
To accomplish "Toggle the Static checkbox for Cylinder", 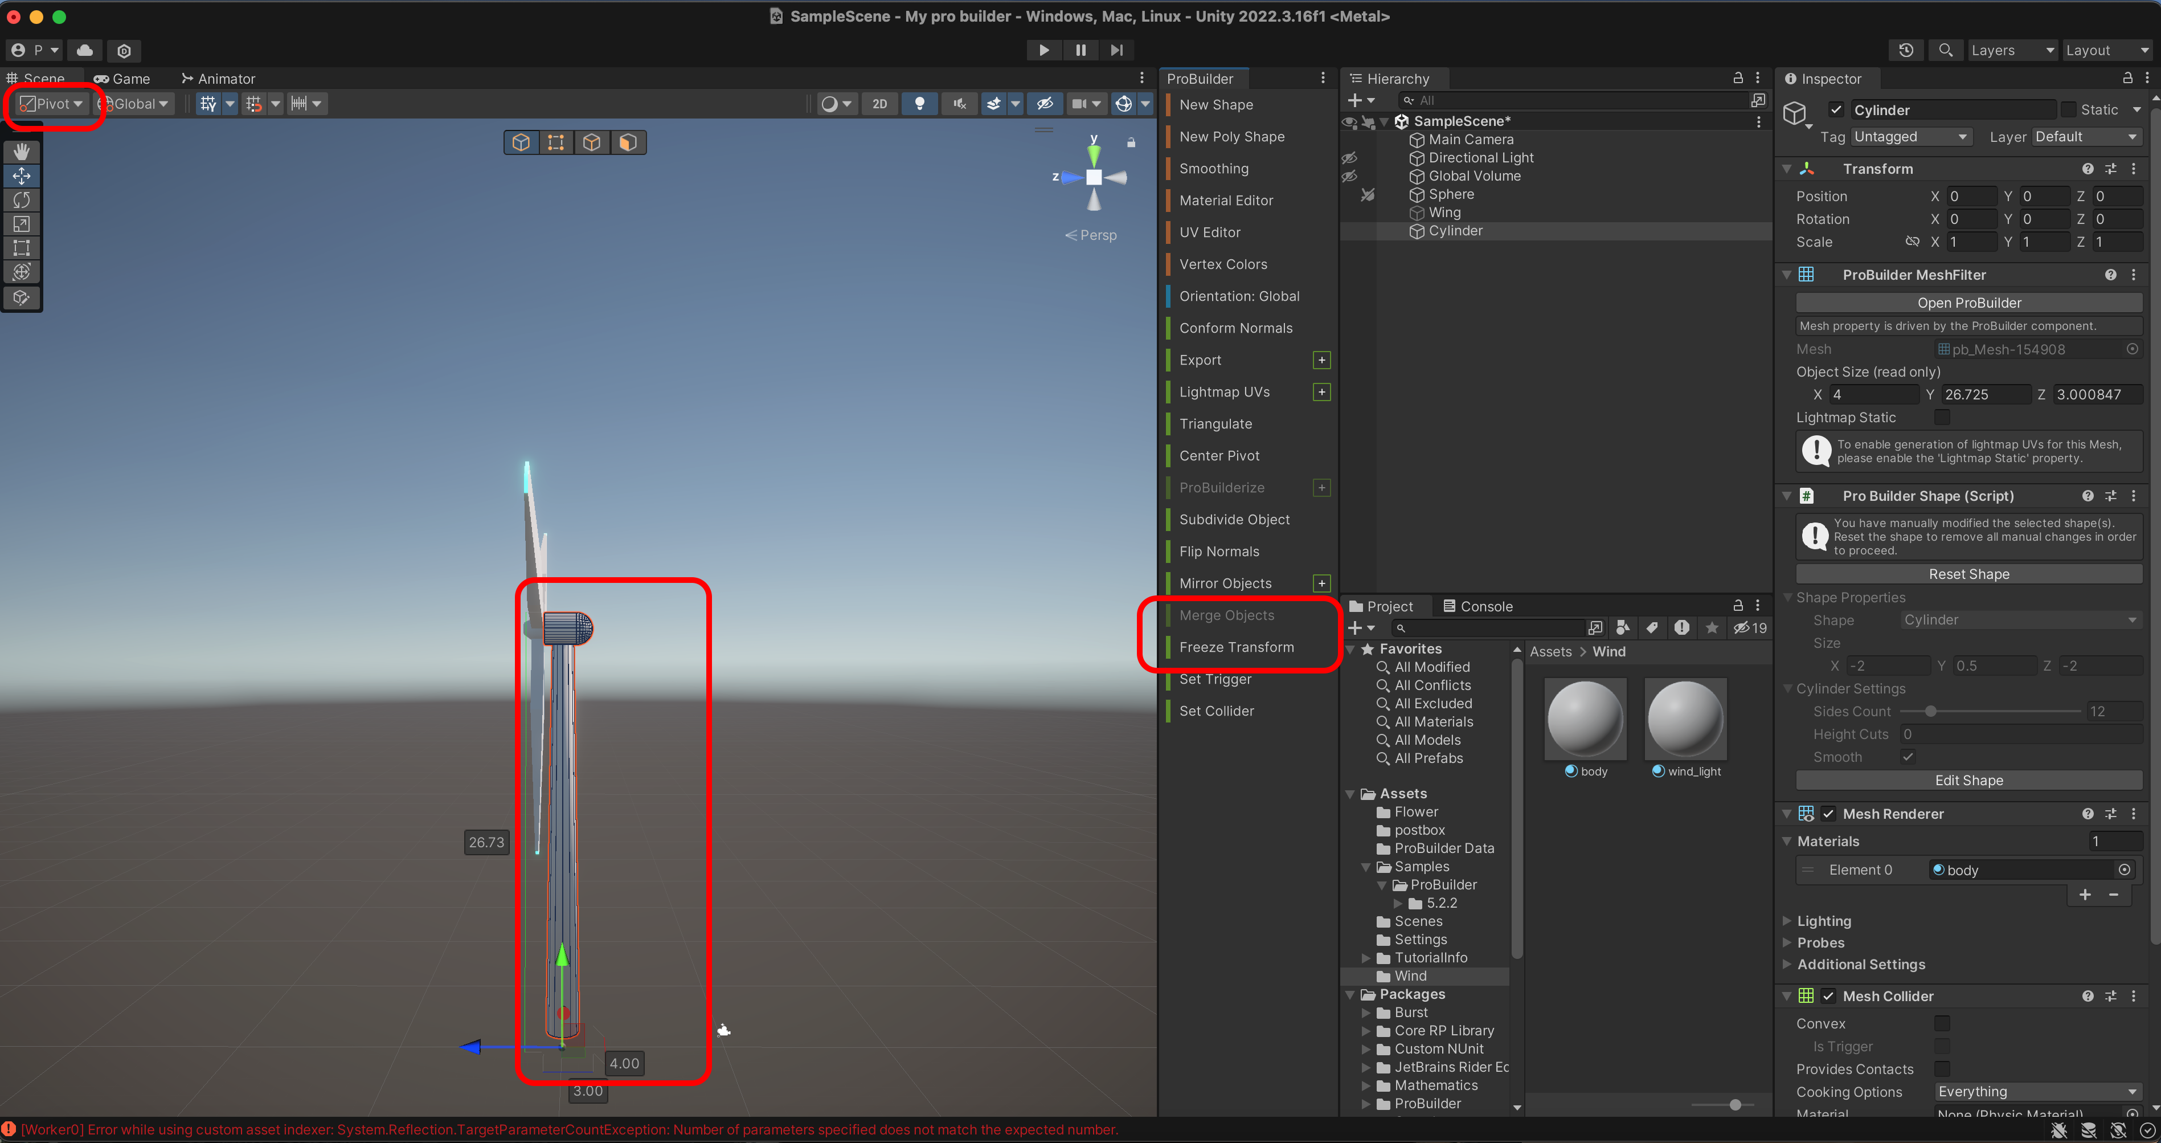I will click(x=2069, y=110).
